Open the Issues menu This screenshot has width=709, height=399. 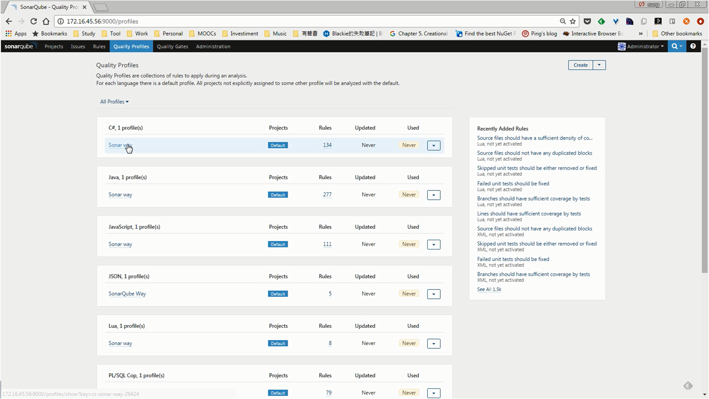[78, 46]
